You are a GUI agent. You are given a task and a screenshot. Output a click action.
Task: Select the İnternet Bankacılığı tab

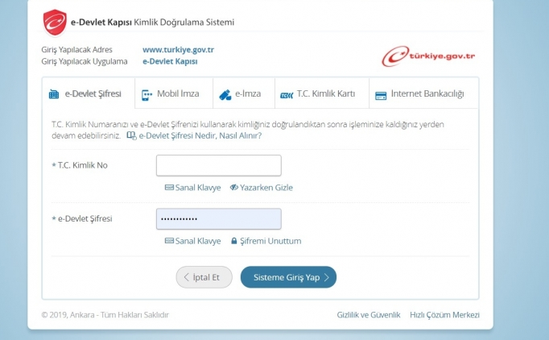point(427,94)
